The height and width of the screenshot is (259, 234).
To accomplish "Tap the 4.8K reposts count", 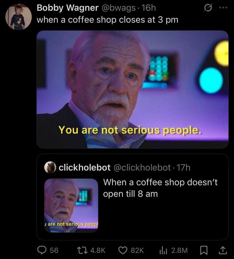I will [x=98, y=250].
